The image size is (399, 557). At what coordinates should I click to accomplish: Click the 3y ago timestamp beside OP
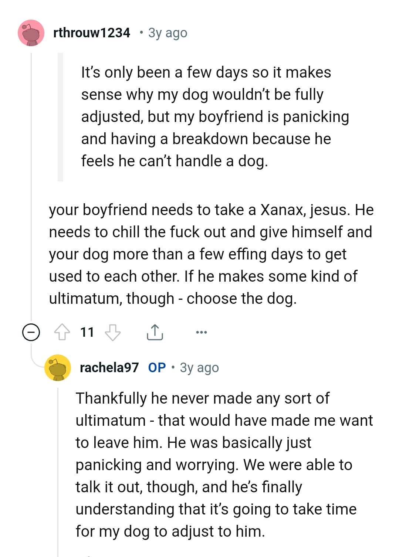(199, 367)
